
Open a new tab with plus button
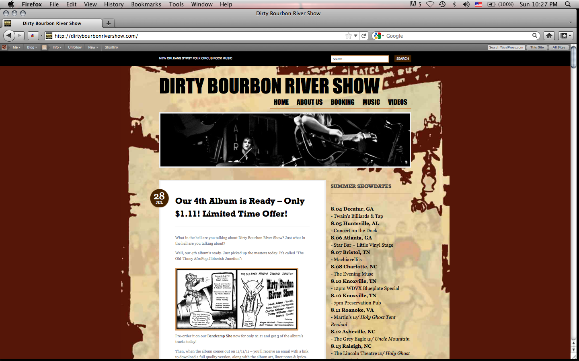tap(108, 23)
